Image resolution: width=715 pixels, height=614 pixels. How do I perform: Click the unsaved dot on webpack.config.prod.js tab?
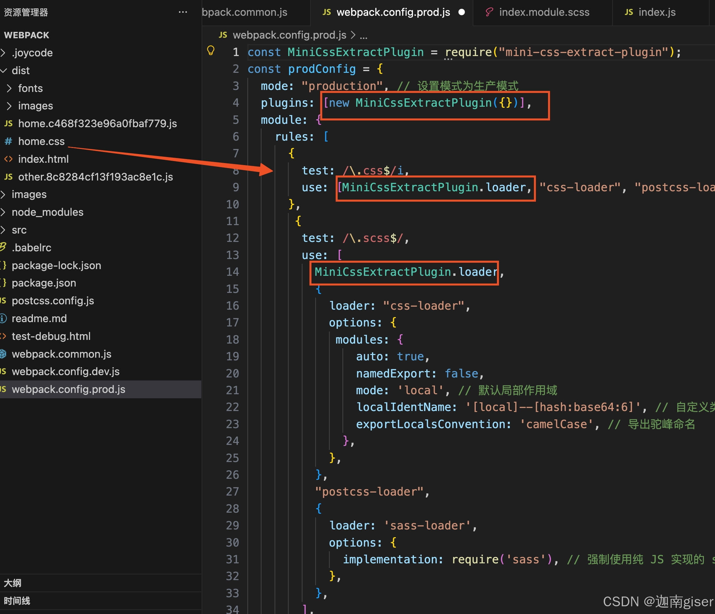[x=461, y=12]
